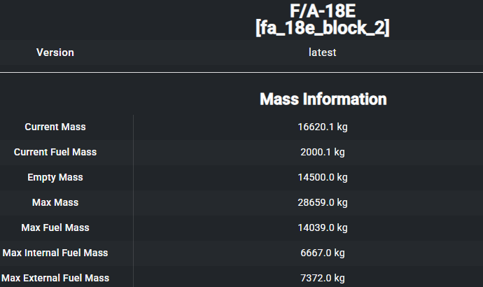Click the Empty Mass label
The height and width of the screenshot is (287, 483).
55,177
